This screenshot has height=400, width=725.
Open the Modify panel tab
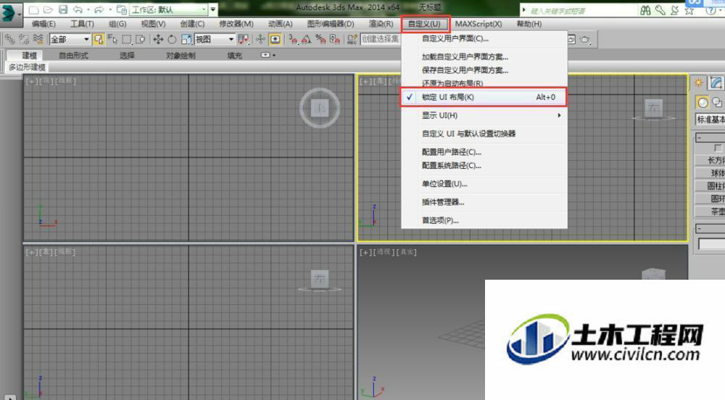(x=716, y=83)
